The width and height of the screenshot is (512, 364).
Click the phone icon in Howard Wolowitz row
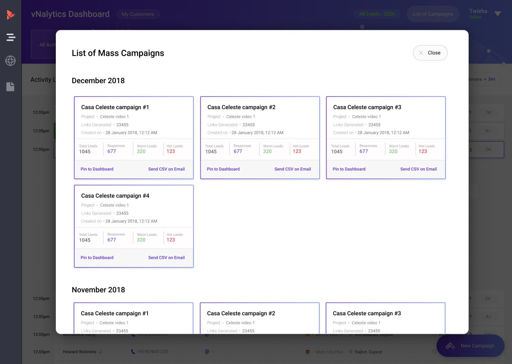[x=133, y=352]
